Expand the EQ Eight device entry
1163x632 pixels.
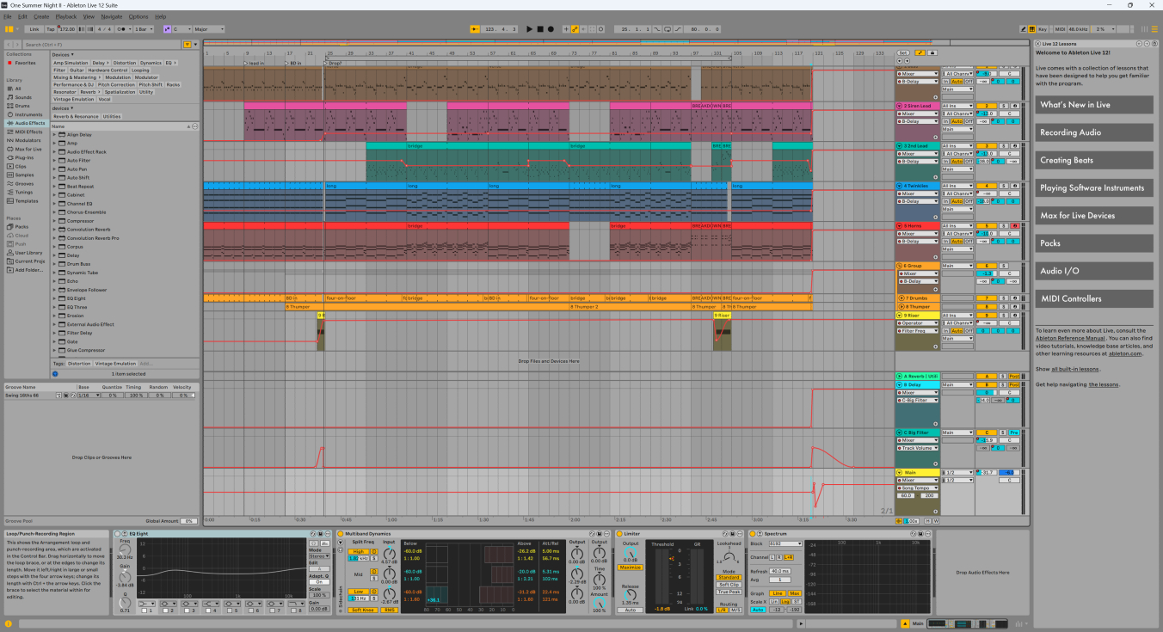tap(54, 298)
